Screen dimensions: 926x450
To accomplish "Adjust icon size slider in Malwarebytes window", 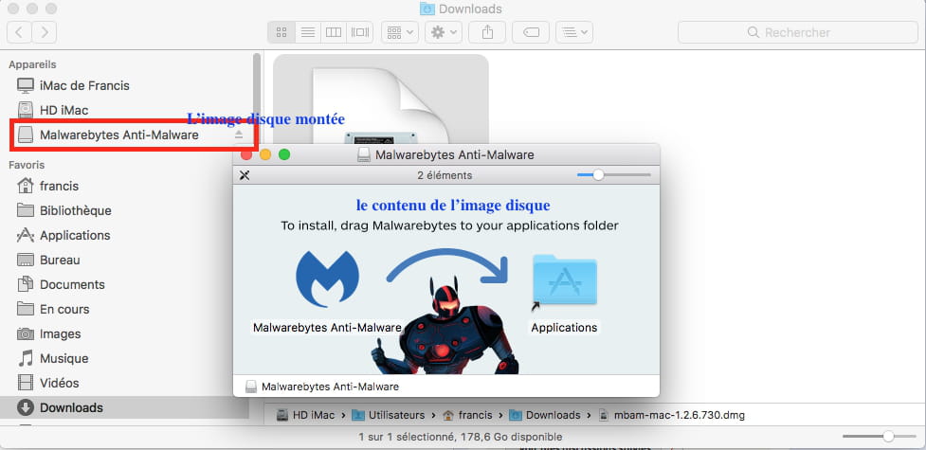I will 598,175.
